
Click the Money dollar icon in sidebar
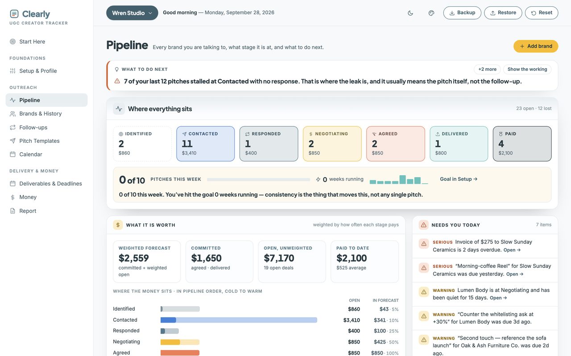click(12, 197)
